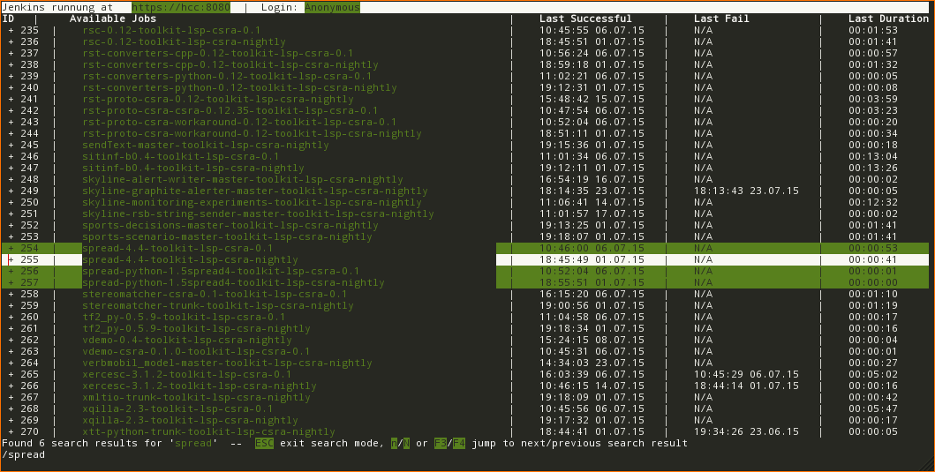This screenshot has width=935, height=472.
Task: Select job xtt-python-trunk-toolkit-lsp-csra-nightly
Action: pos(208,432)
